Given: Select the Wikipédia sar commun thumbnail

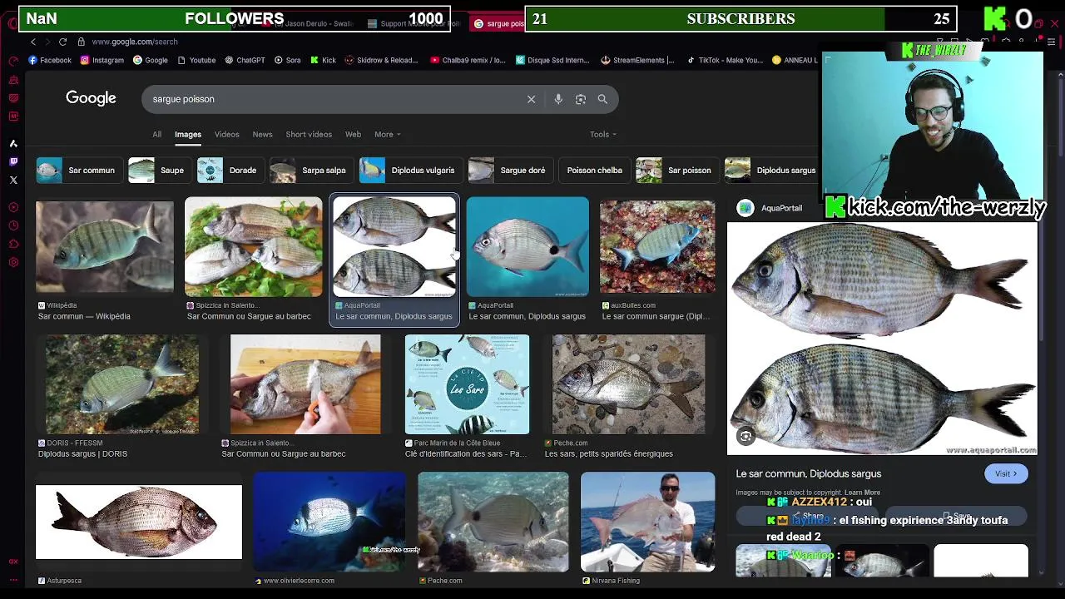Looking at the screenshot, I should 105,247.
